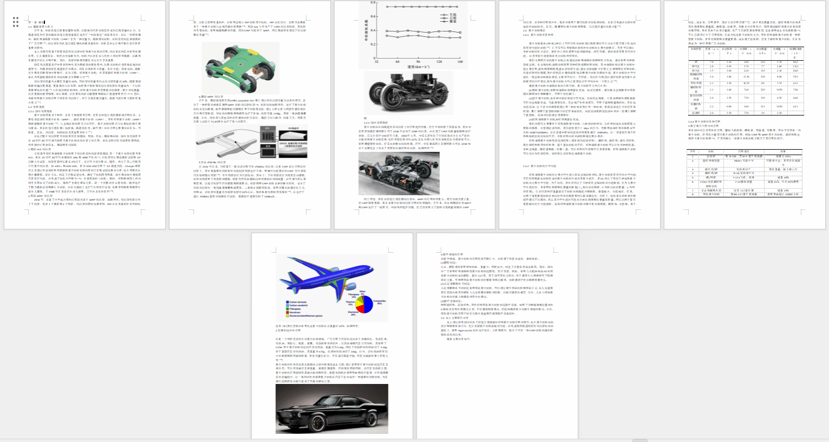Click the six-dot drag handle beside the first heading

(16, 22)
